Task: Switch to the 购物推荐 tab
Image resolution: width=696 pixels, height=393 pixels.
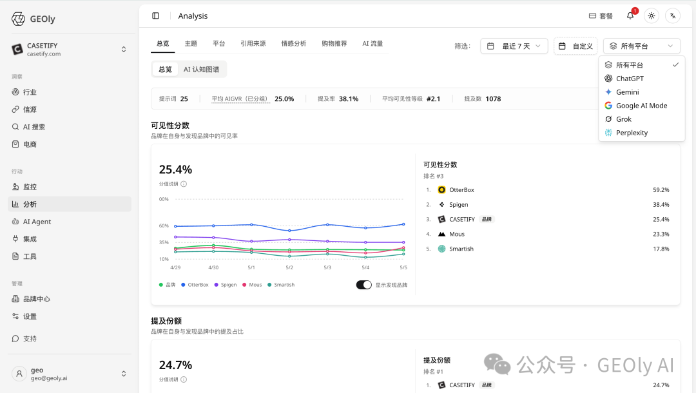Action: 334,43
